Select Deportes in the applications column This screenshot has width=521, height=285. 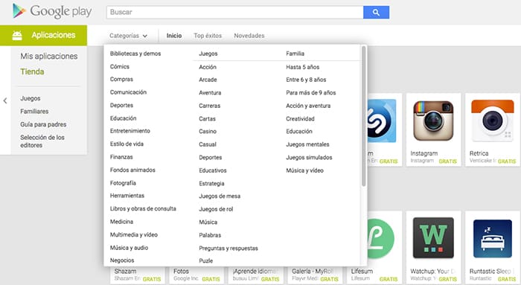(x=121, y=106)
